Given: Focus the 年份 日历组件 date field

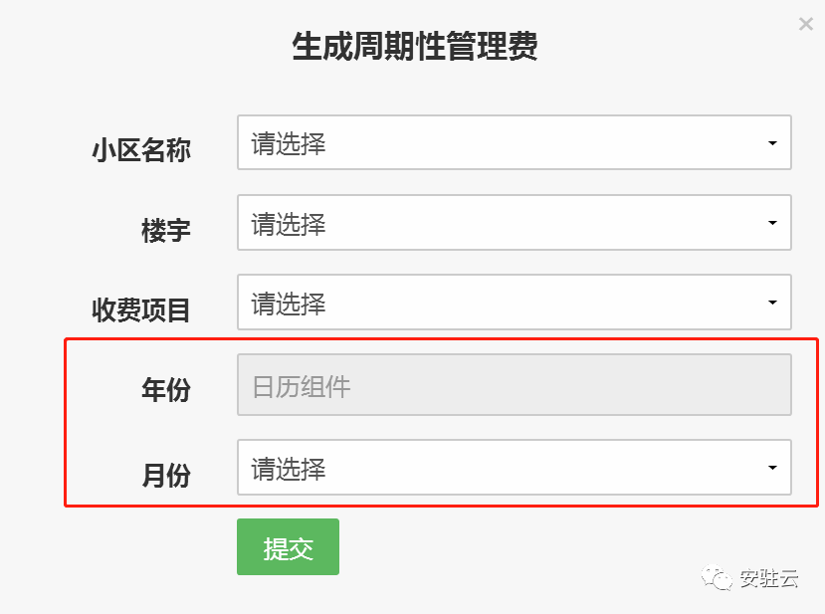Looking at the screenshot, I should (515, 384).
